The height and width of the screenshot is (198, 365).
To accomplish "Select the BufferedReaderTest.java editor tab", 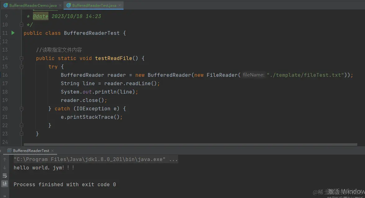I will 94,5.
